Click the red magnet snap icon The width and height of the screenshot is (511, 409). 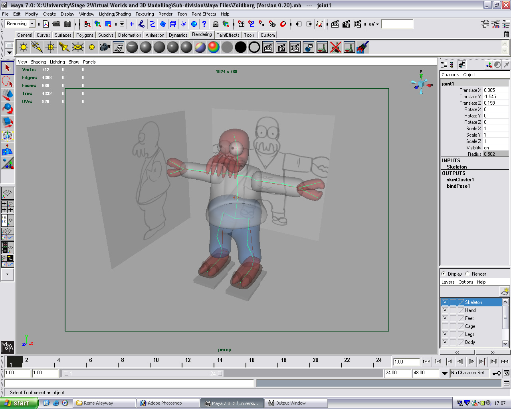point(283,24)
